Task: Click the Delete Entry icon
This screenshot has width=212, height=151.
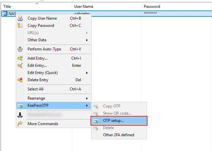Action: 20,80
